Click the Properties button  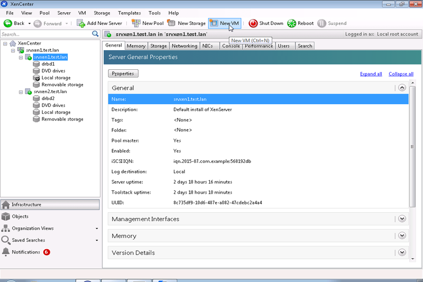pos(123,74)
